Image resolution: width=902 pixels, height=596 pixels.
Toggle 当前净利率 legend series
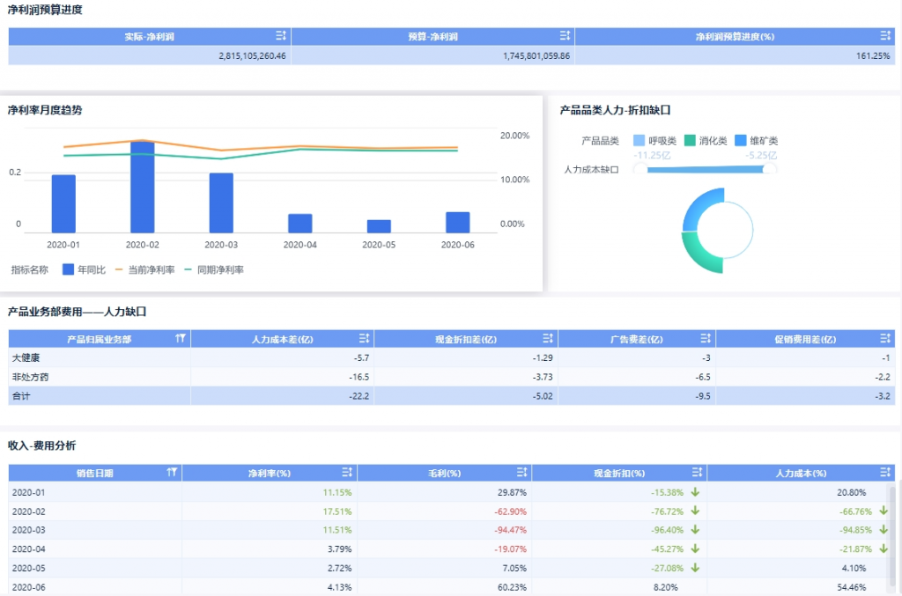[x=144, y=269]
